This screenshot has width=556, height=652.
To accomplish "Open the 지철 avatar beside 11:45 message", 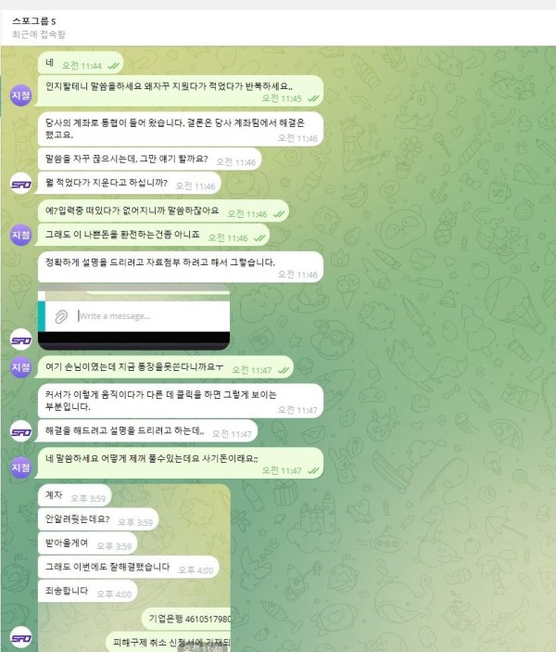I will (20, 96).
